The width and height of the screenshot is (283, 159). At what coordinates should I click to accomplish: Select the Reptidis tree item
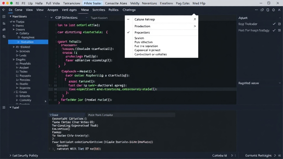click(25, 76)
